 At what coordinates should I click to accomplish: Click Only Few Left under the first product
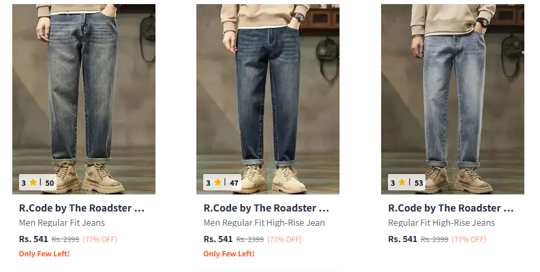44,254
